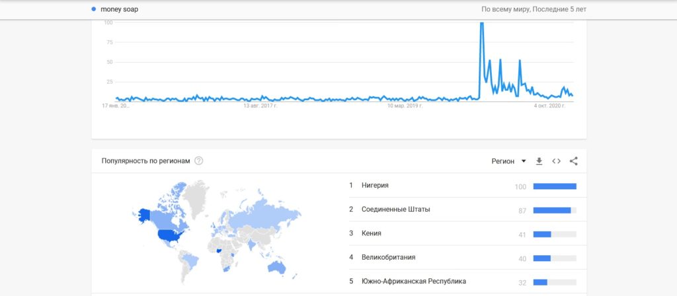Click the 4 окт. 2020 axis label
The image size is (677, 296).
click(x=549, y=105)
